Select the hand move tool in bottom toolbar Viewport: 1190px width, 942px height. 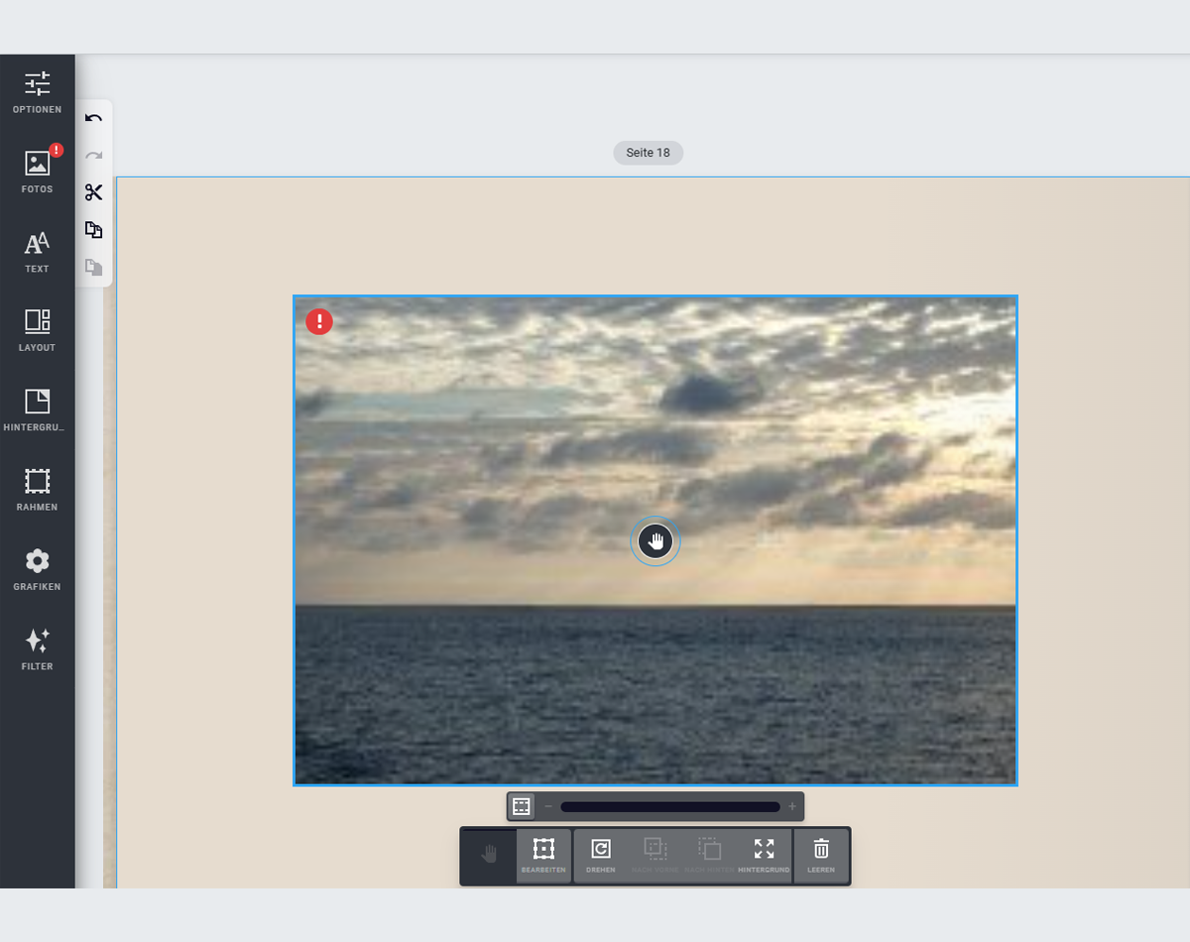[x=489, y=855]
